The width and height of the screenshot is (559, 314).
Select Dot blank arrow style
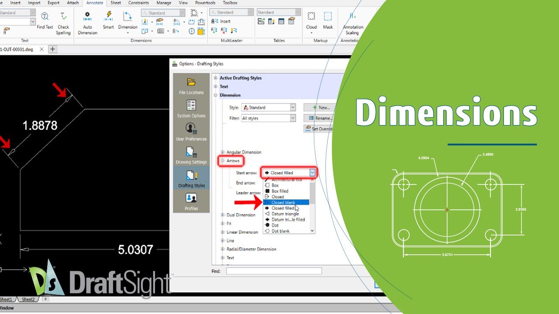coord(286,231)
